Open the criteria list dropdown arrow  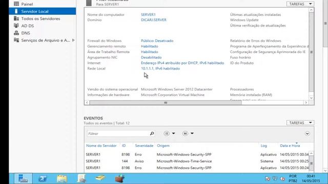(x=174, y=133)
